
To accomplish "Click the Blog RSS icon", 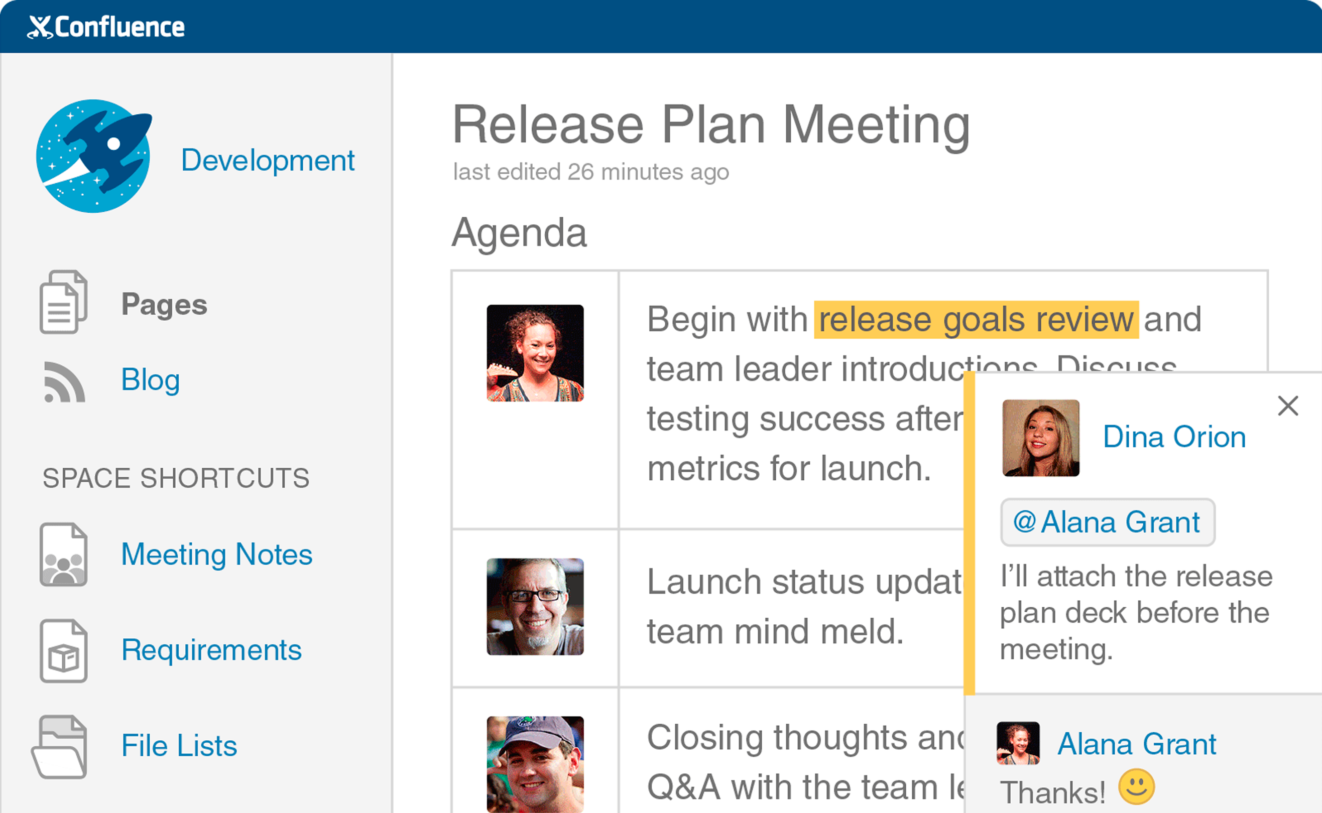I will click(x=63, y=380).
